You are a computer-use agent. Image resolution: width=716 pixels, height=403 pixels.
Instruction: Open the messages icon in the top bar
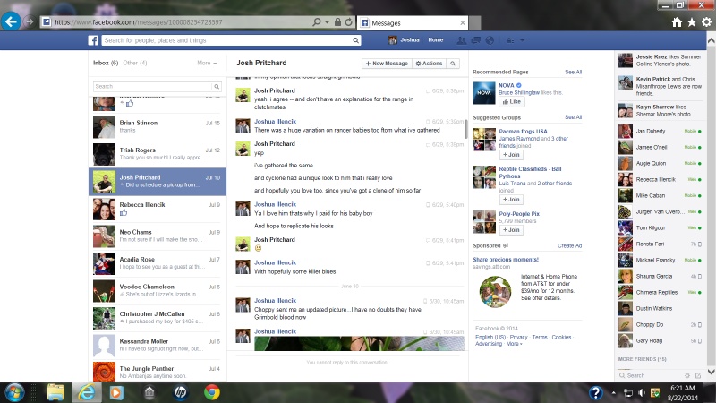point(476,40)
